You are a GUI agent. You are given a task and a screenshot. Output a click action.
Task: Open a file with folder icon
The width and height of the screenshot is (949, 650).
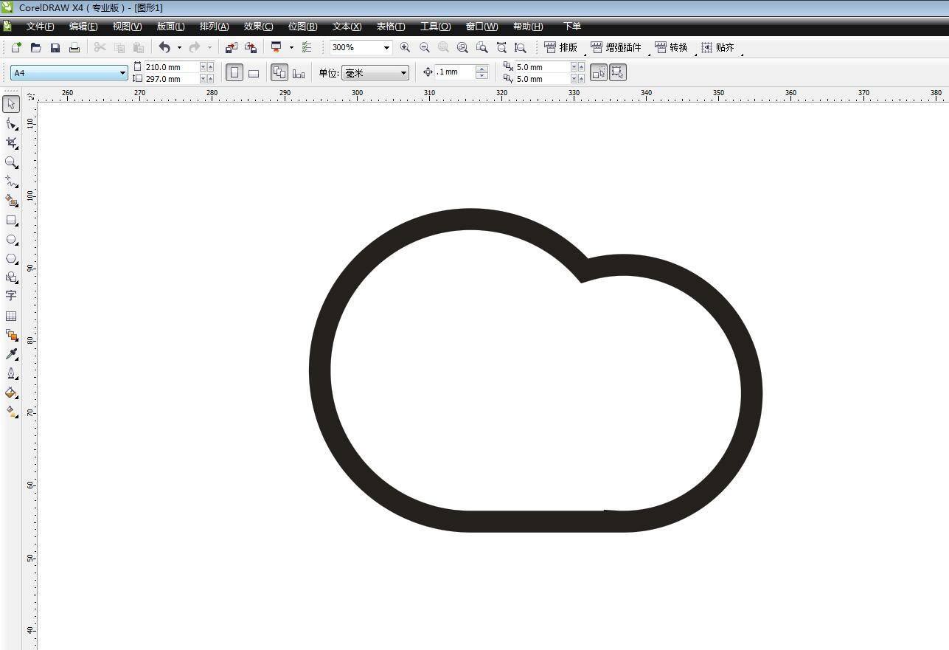click(x=35, y=47)
